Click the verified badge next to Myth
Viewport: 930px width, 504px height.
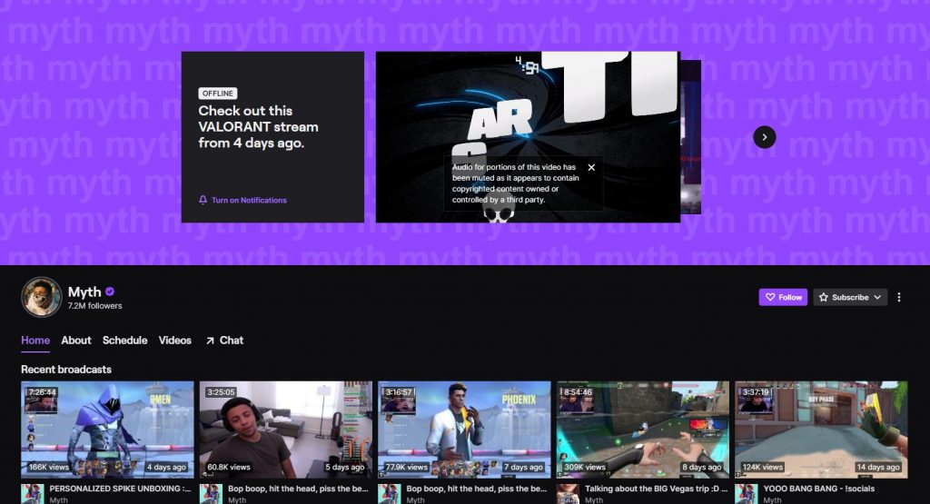[x=110, y=292]
